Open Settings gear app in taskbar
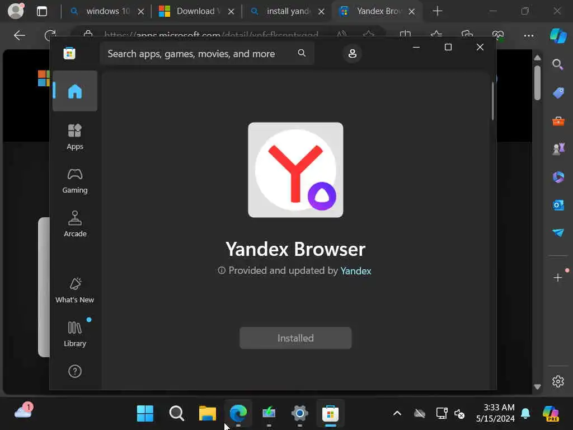The image size is (573, 430). click(300, 414)
